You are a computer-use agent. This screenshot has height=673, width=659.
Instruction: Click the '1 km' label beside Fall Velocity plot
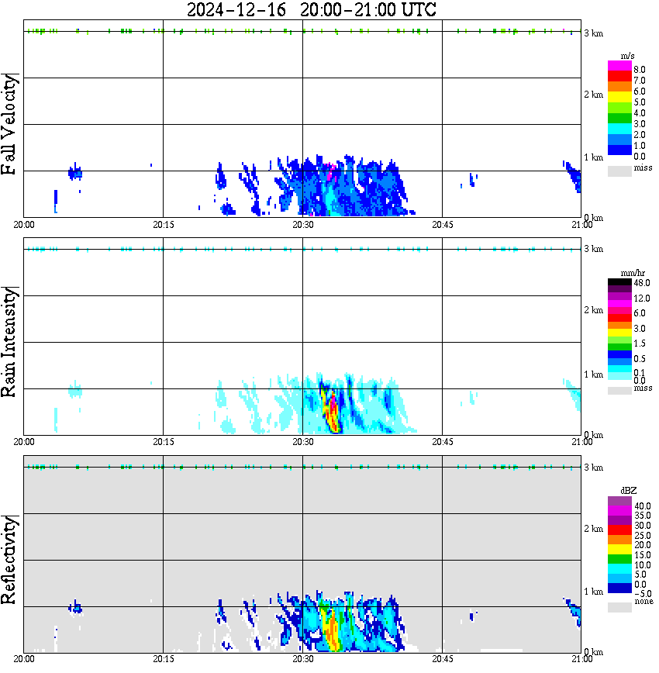594,157
